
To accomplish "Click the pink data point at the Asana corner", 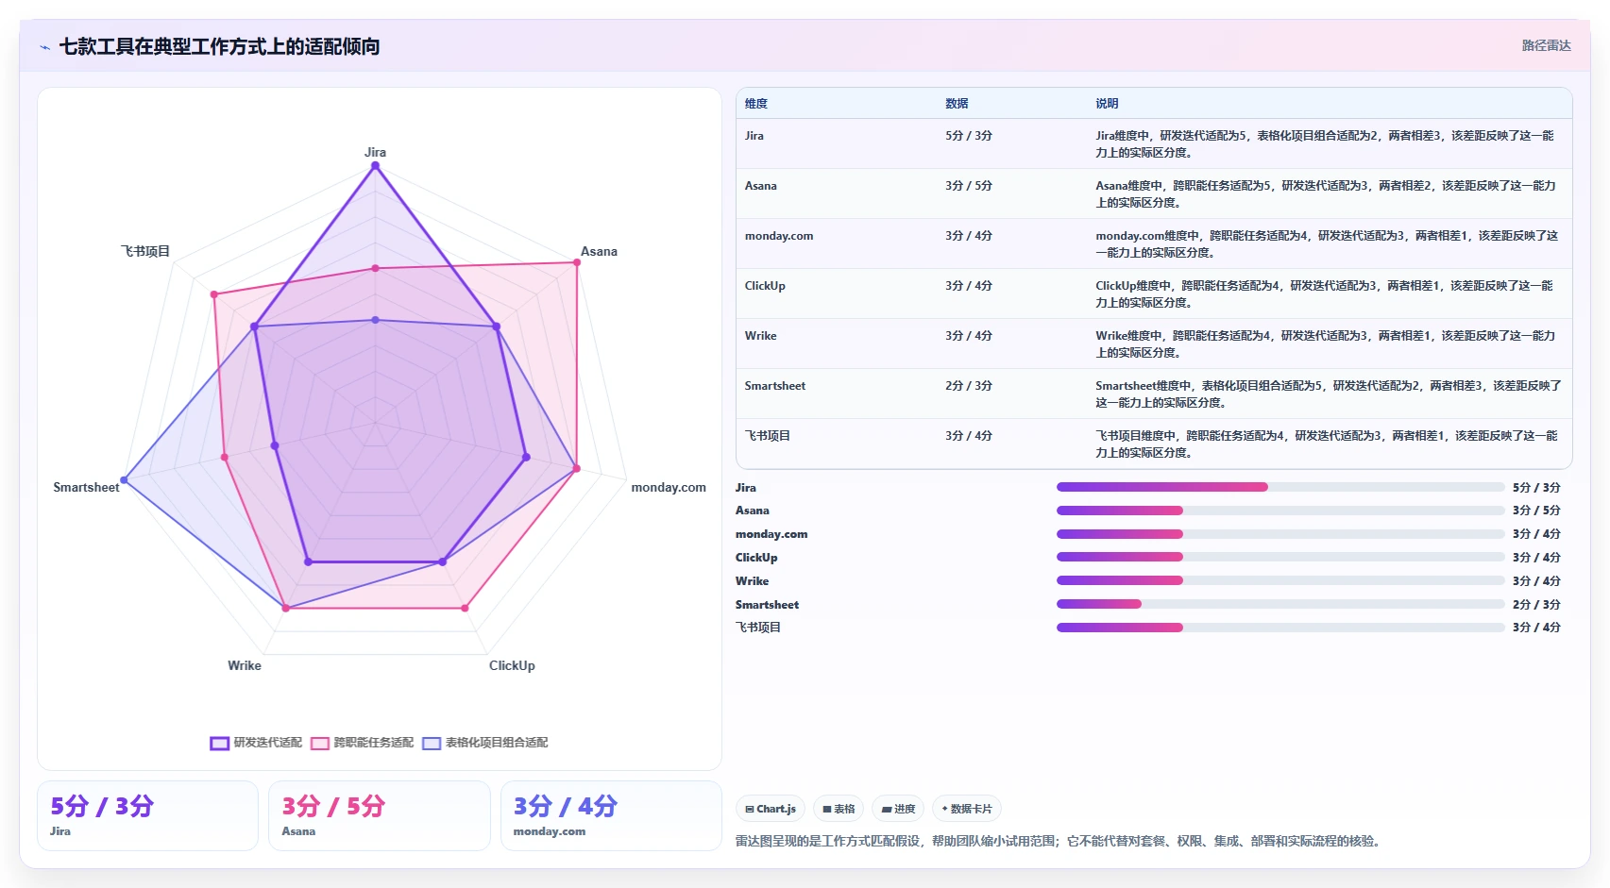I will pos(577,262).
